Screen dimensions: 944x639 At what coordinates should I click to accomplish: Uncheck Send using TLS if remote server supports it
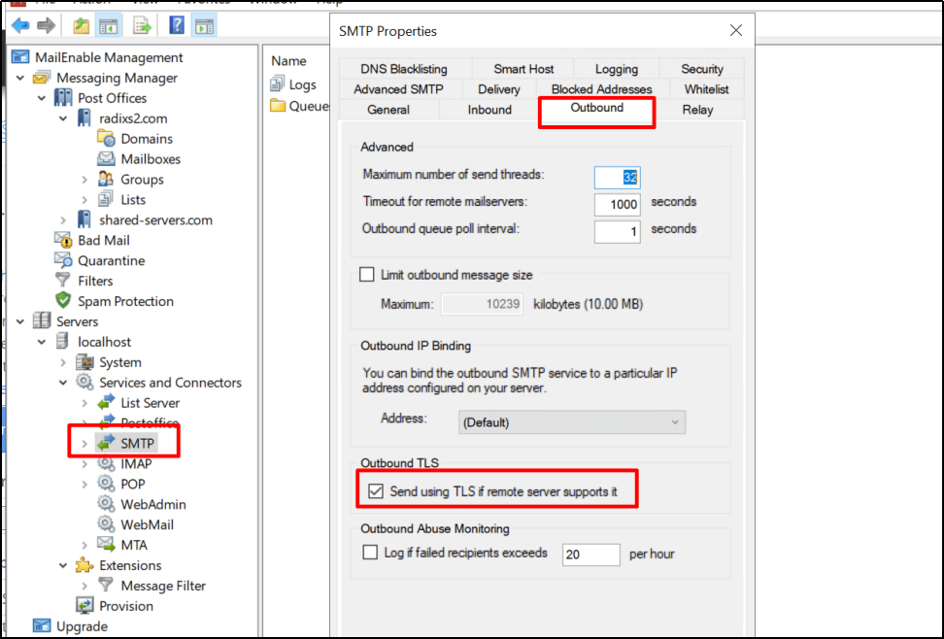pos(376,491)
